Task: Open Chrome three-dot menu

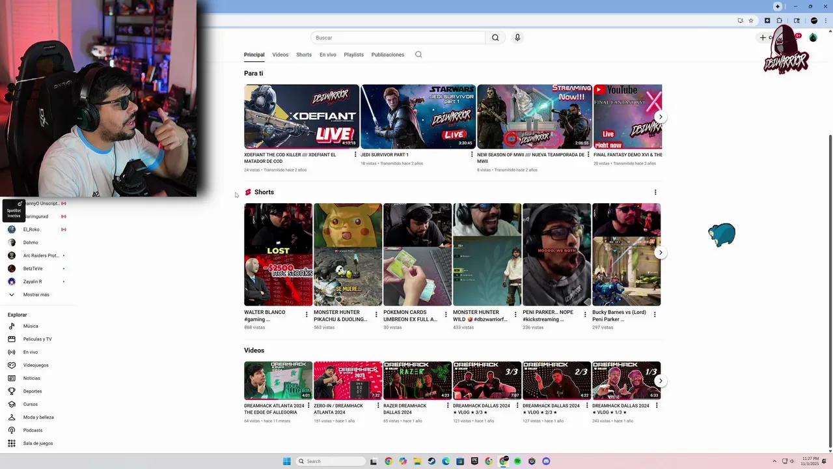Action: (x=825, y=21)
